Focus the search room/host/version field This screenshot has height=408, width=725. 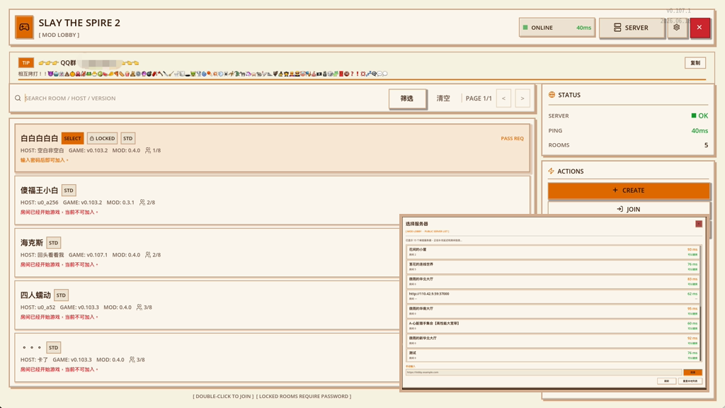click(x=203, y=98)
